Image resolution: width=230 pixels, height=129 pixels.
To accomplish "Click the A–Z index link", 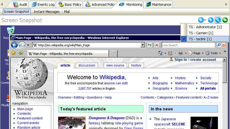I will point(211,97).
